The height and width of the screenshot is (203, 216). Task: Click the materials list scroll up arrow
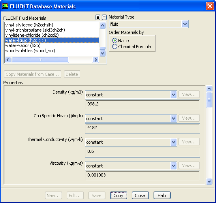(x=103, y=26)
